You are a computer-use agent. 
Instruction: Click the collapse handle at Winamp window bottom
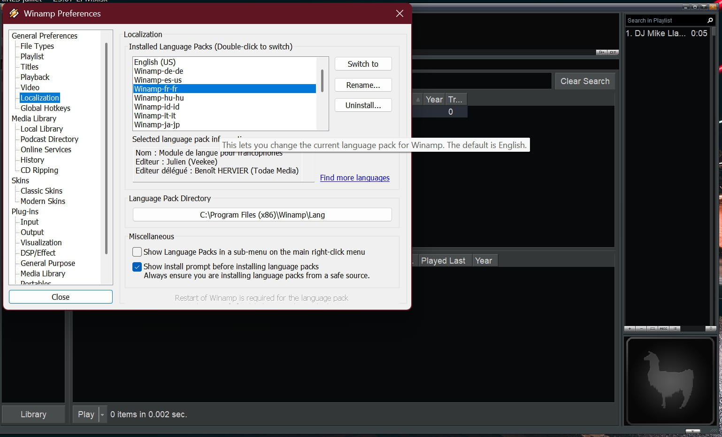[x=692, y=431]
